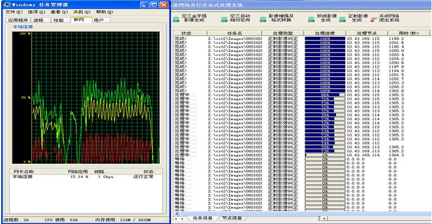The width and height of the screenshot is (432, 224).
Task: Select the row with time 1302.8
Action: click(x=302, y=91)
